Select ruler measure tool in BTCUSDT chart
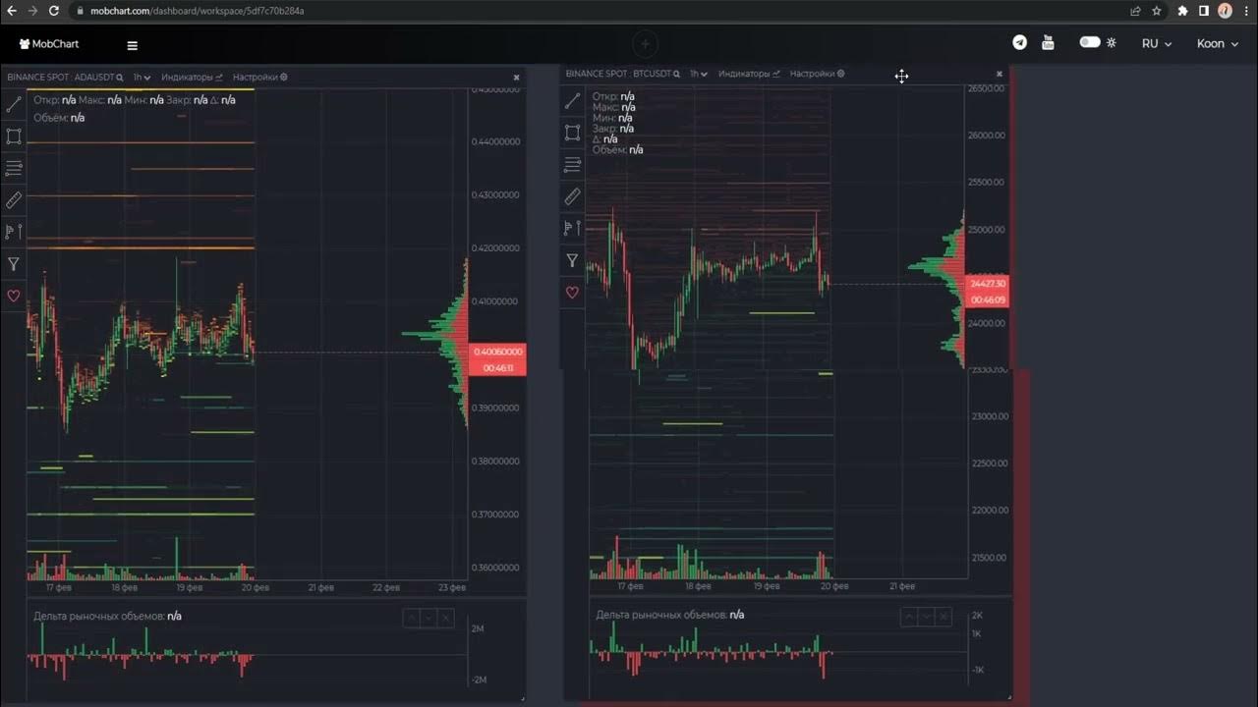The height and width of the screenshot is (707, 1258). (x=572, y=196)
